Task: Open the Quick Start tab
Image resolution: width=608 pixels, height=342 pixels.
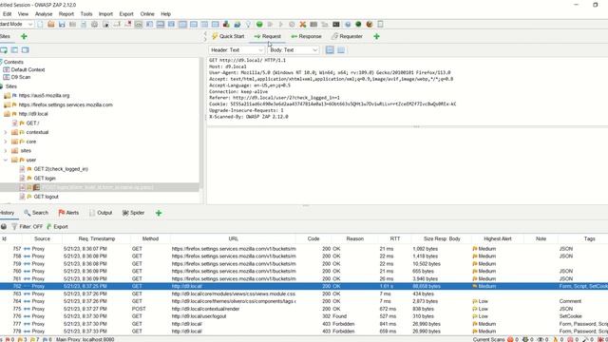Action: [228, 36]
